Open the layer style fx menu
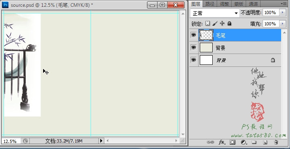The image size is (290, 149). pos(222,142)
